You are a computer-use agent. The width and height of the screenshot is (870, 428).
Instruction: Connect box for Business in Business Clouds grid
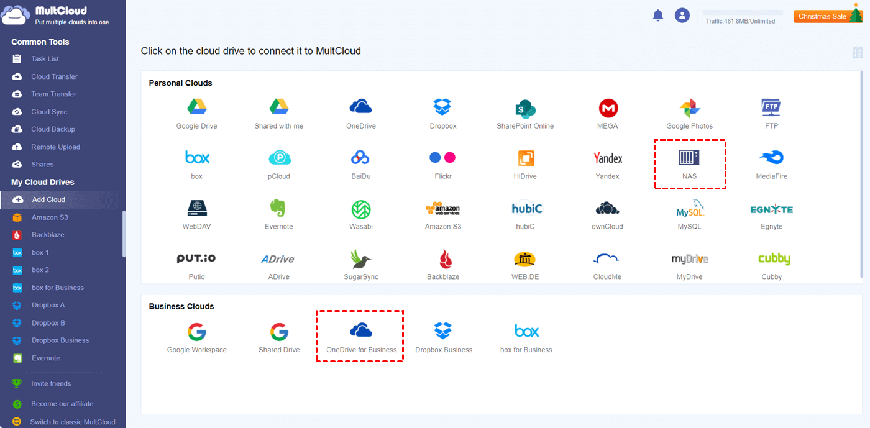526,331
